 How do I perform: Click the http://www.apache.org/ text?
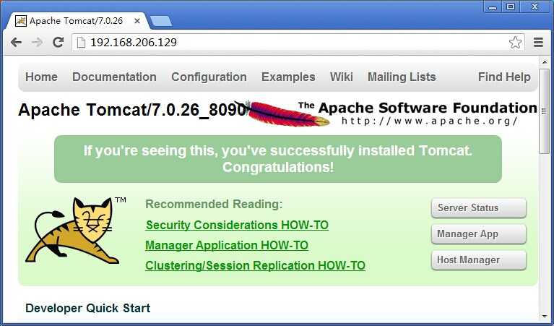pos(430,121)
